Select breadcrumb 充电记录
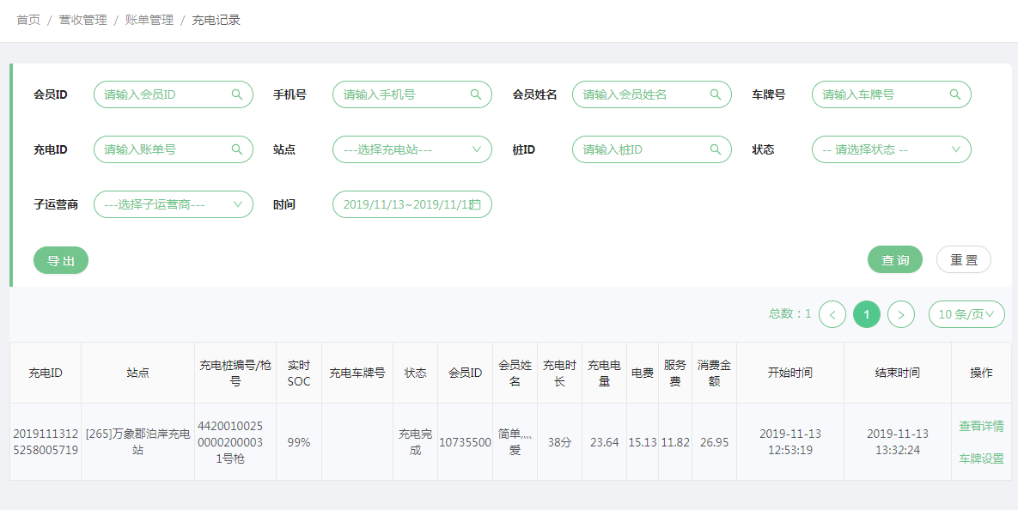Viewport: 1018px width, 510px height. pyautogui.click(x=216, y=20)
